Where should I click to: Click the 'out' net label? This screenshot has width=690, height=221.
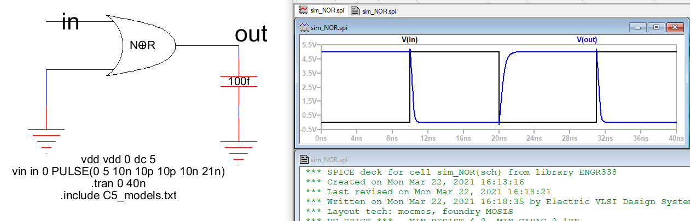tap(251, 34)
